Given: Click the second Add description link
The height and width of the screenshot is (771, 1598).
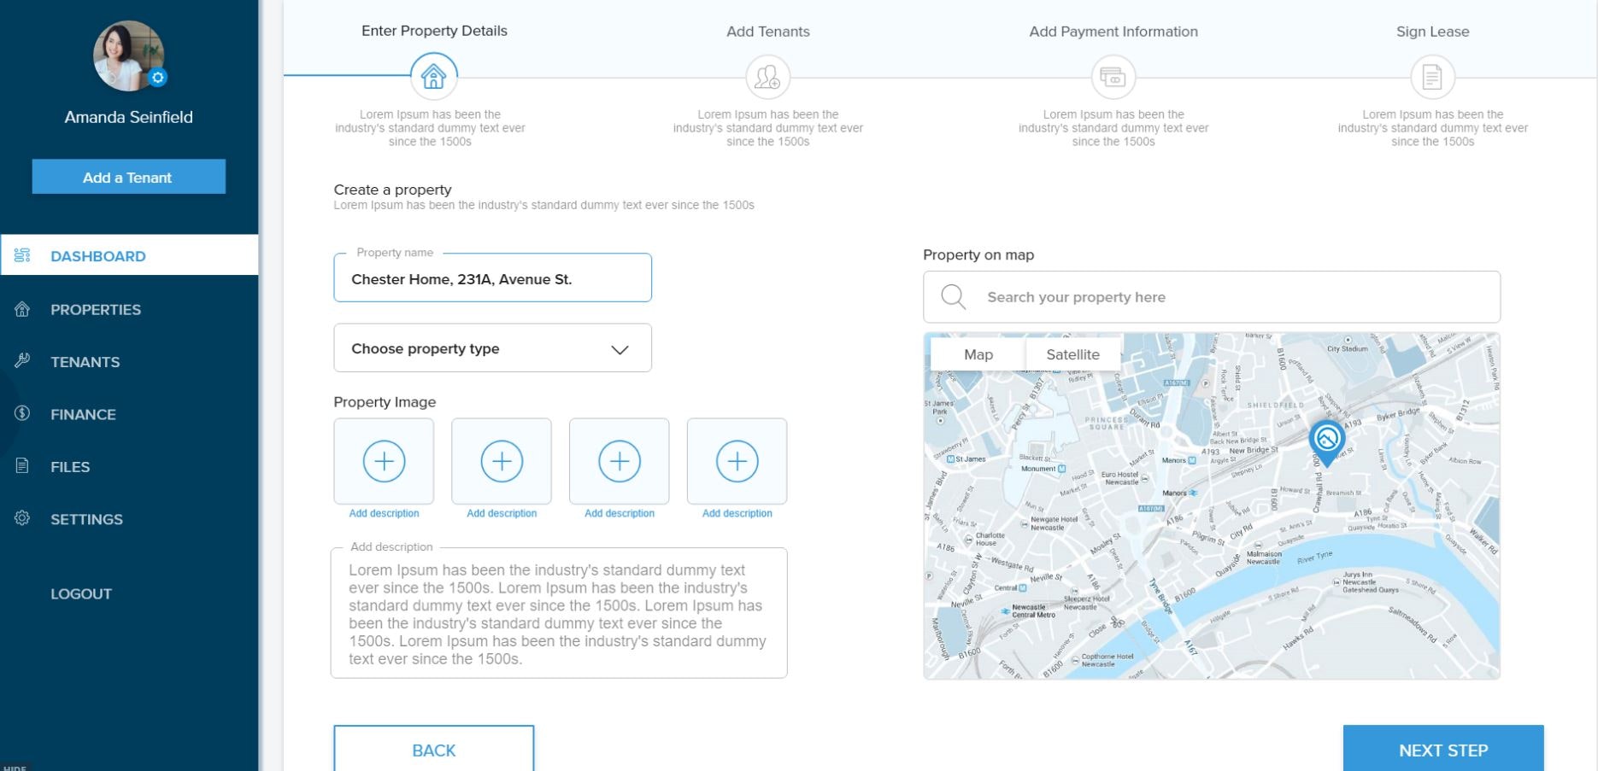Looking at the screenshot, I should [502, 513].
